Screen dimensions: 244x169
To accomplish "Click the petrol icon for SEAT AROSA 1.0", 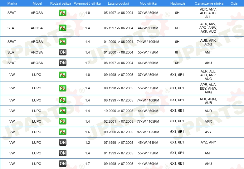I will pyautogui.click(x=62, y=13).
